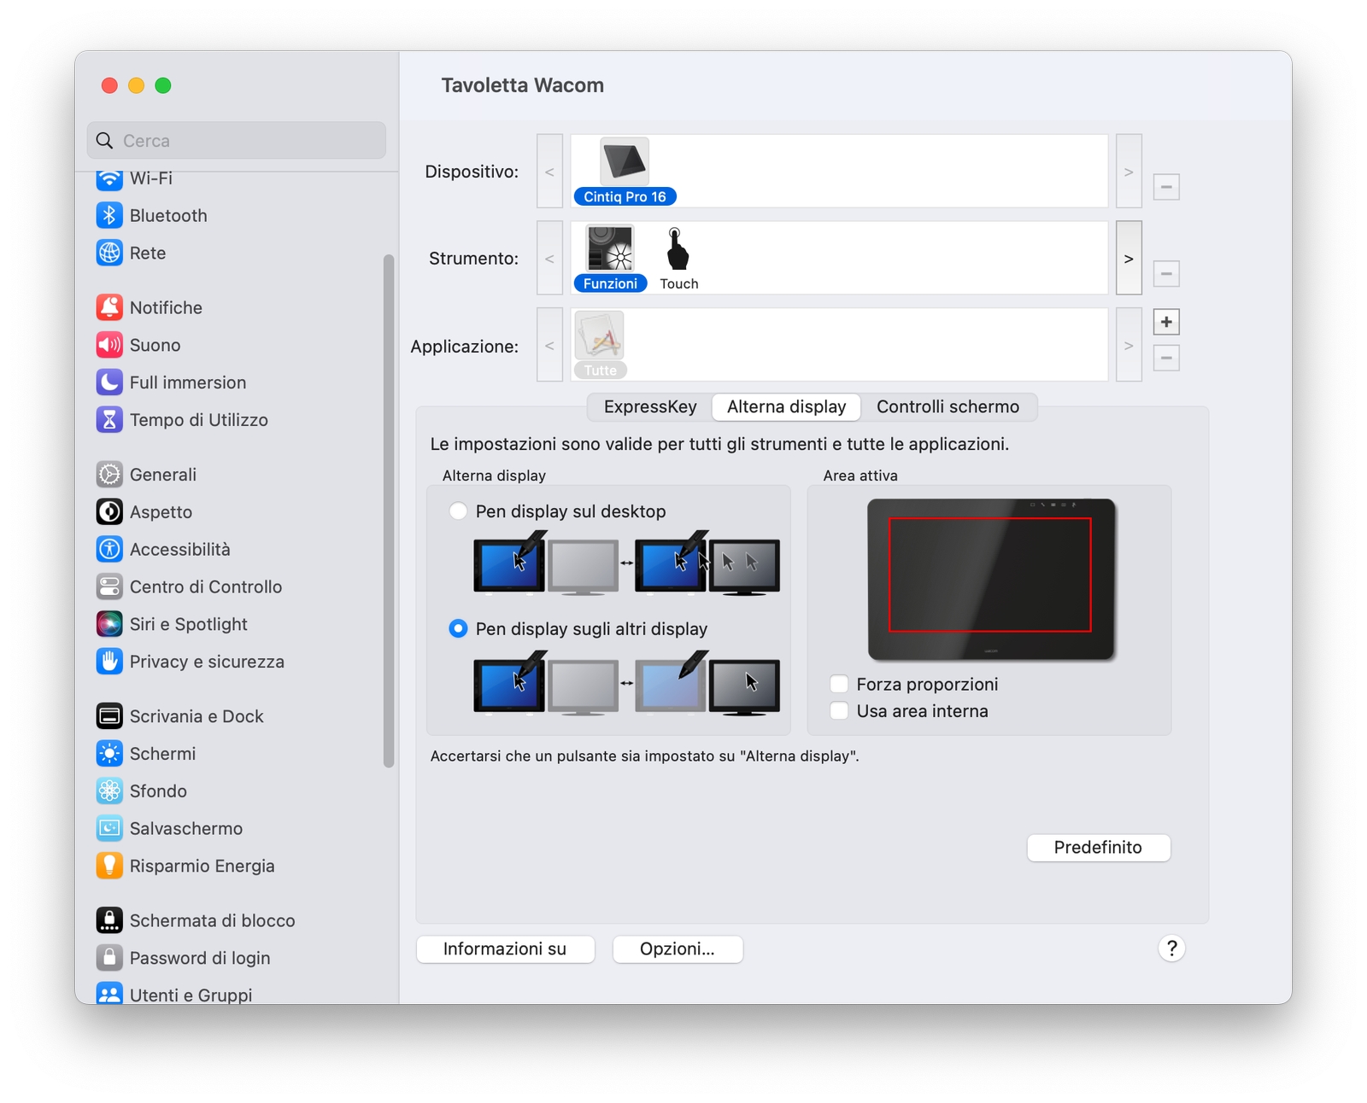This screenshot has height=1103, width=1367.
Task: Add an application with plus button
Action: (1166, 322)
